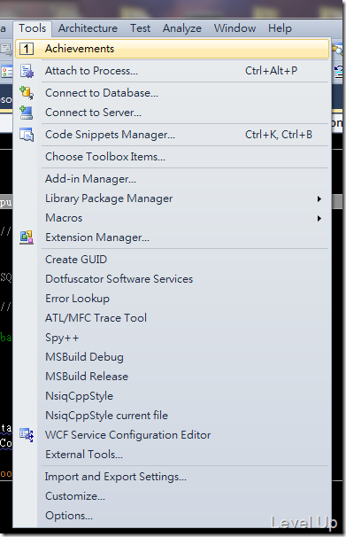
Task: Open the Test menu
Action: coord(140,28)
